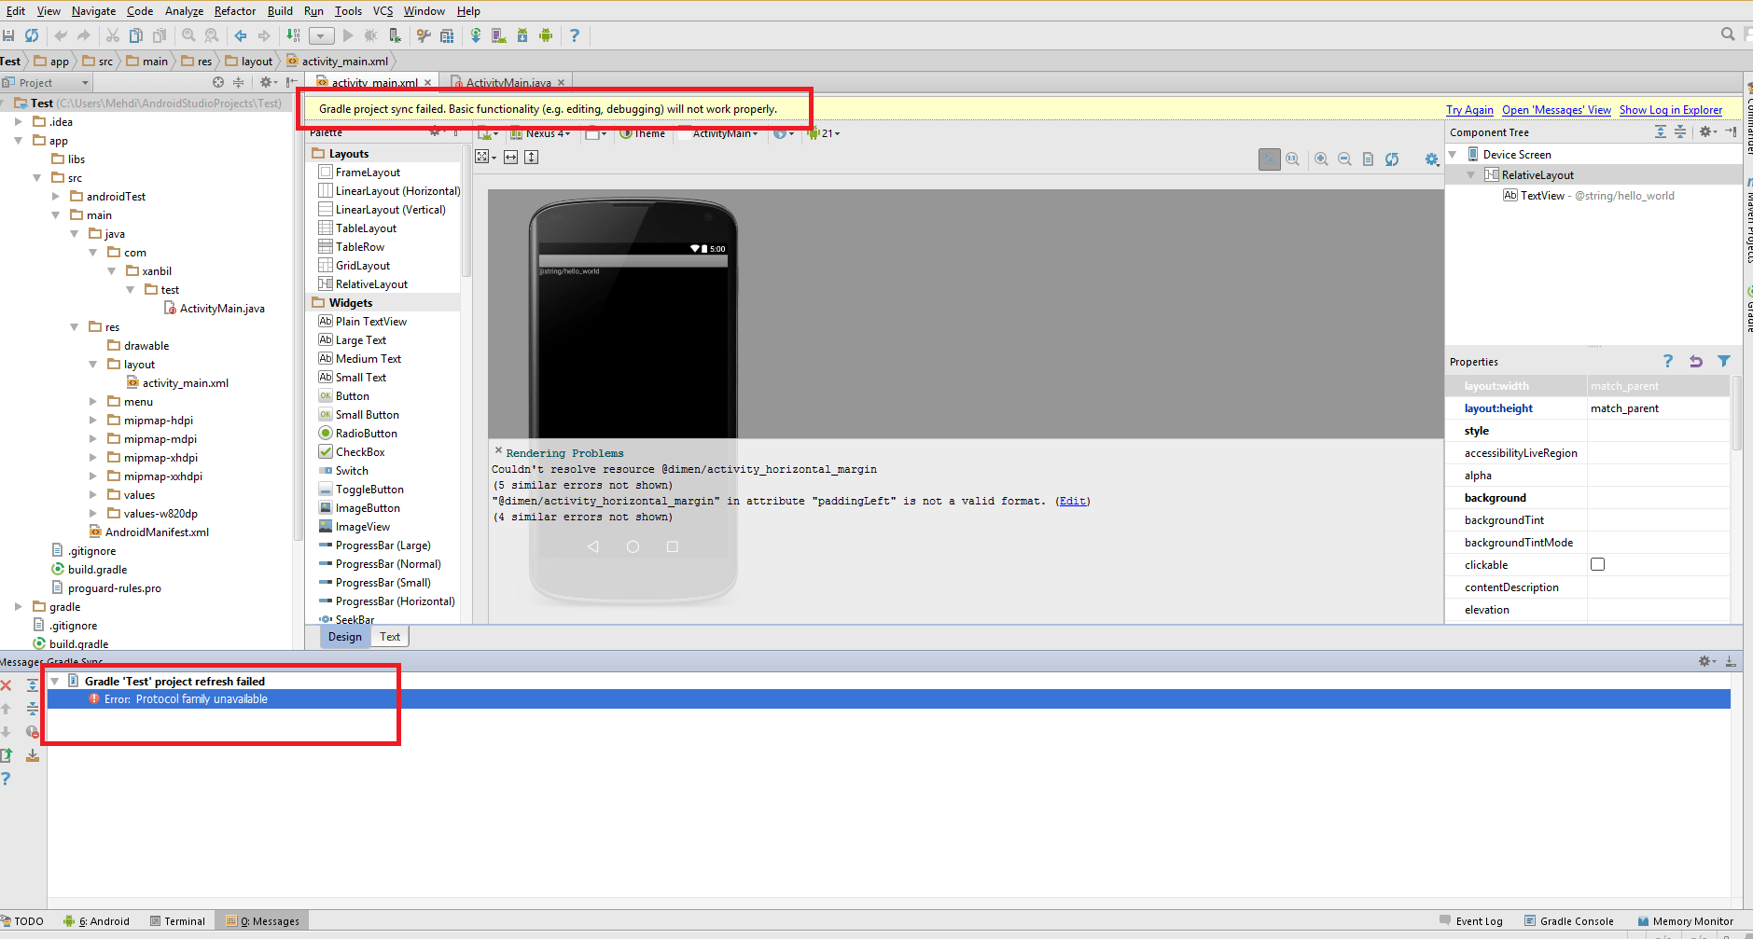This screenshot has height=939, width=1753.
Task: Toggle the expert properties filter in Properties
Action: pos(1723,361)
